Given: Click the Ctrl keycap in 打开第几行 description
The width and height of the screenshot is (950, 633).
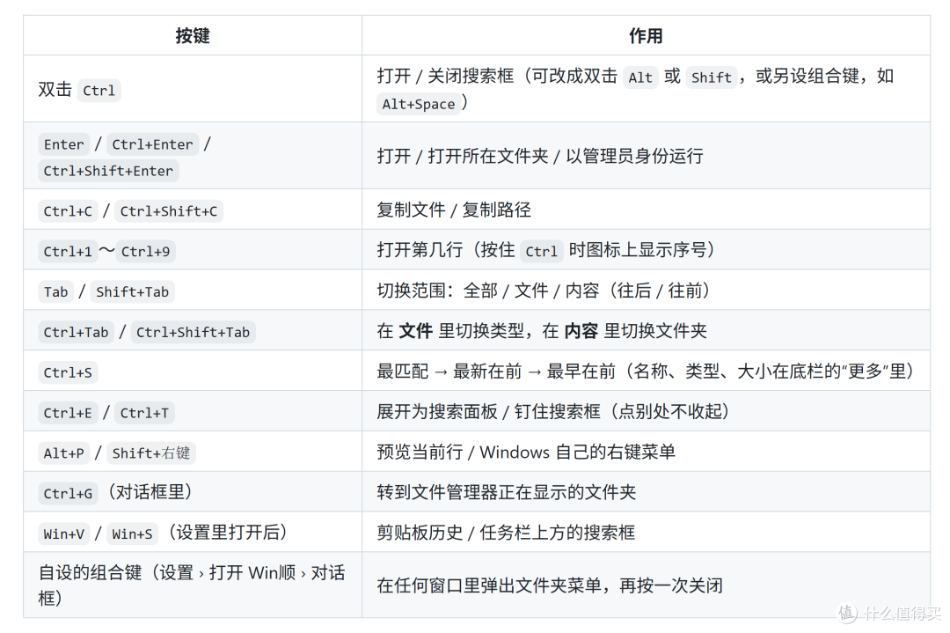Looking at the screenshot, I should (541, 251).
